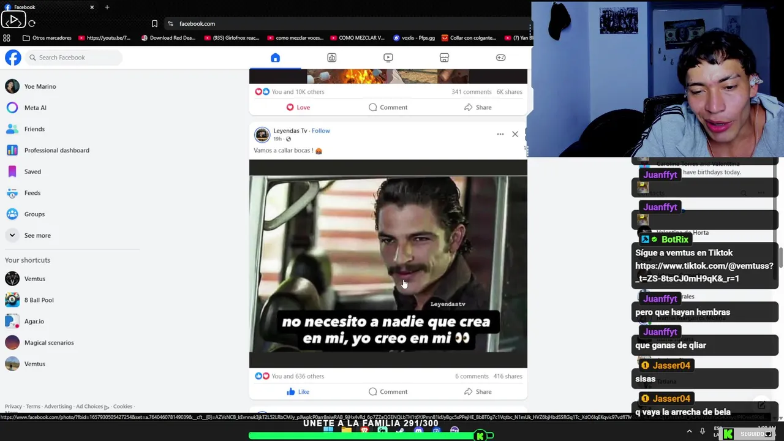The image size is (784, 441).
Task: Bookmark page icon beside address bar
Action: pos(154,24)
